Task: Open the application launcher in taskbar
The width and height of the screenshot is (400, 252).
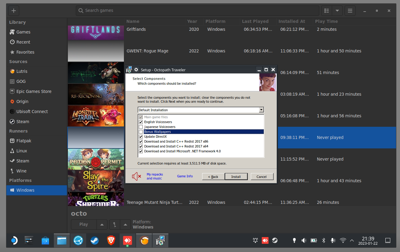Action: coord(14,241)
